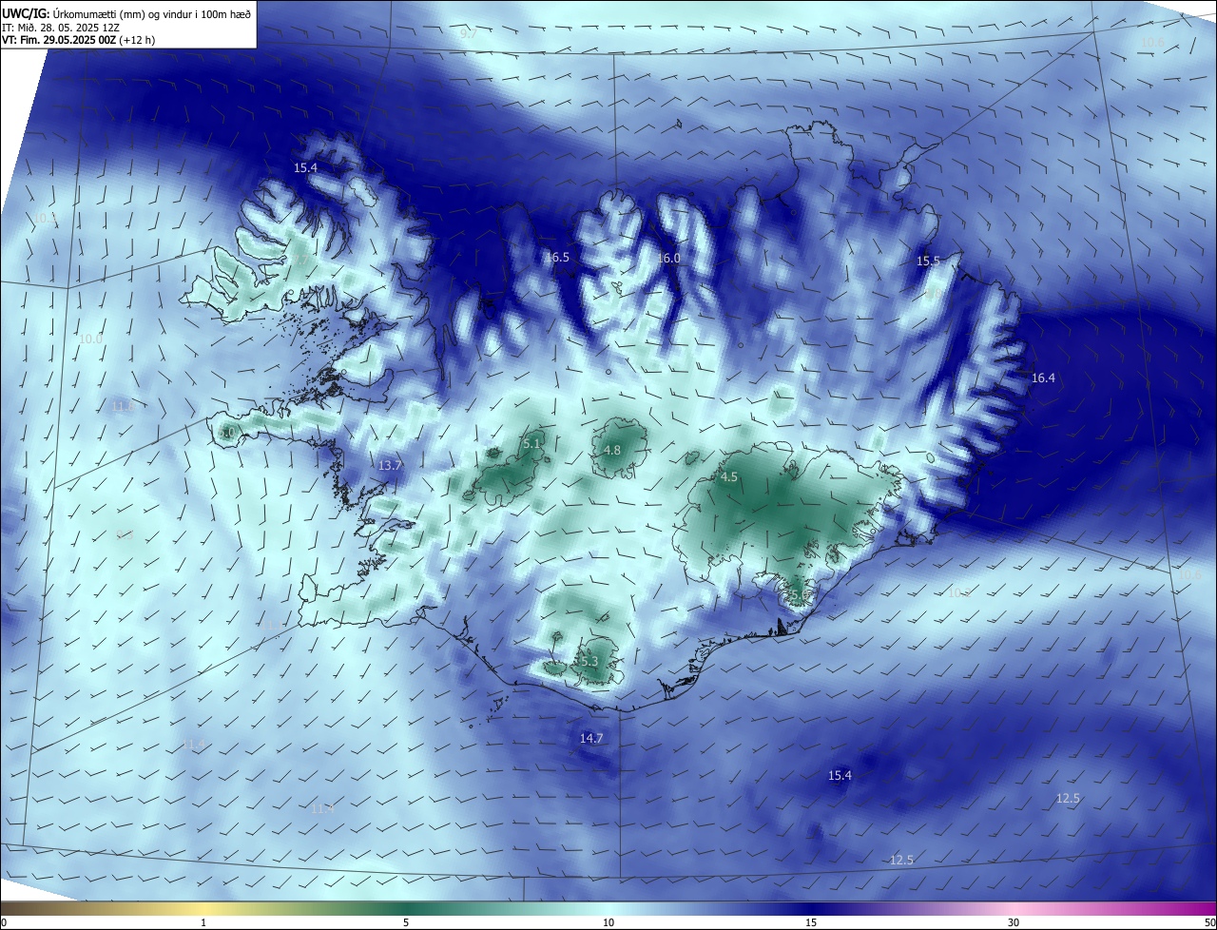The image size is (1217, 930).
Task: Click the color scale tick labeled 1
Action: [x=204, y=922]
